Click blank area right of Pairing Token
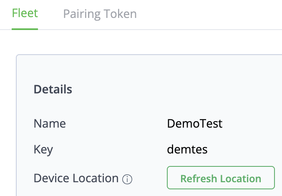The width and height of the screenshot is (282, 196). click(x=209, y=14)
